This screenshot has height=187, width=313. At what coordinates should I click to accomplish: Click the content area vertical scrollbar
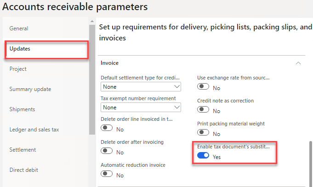tap(310, 163)
